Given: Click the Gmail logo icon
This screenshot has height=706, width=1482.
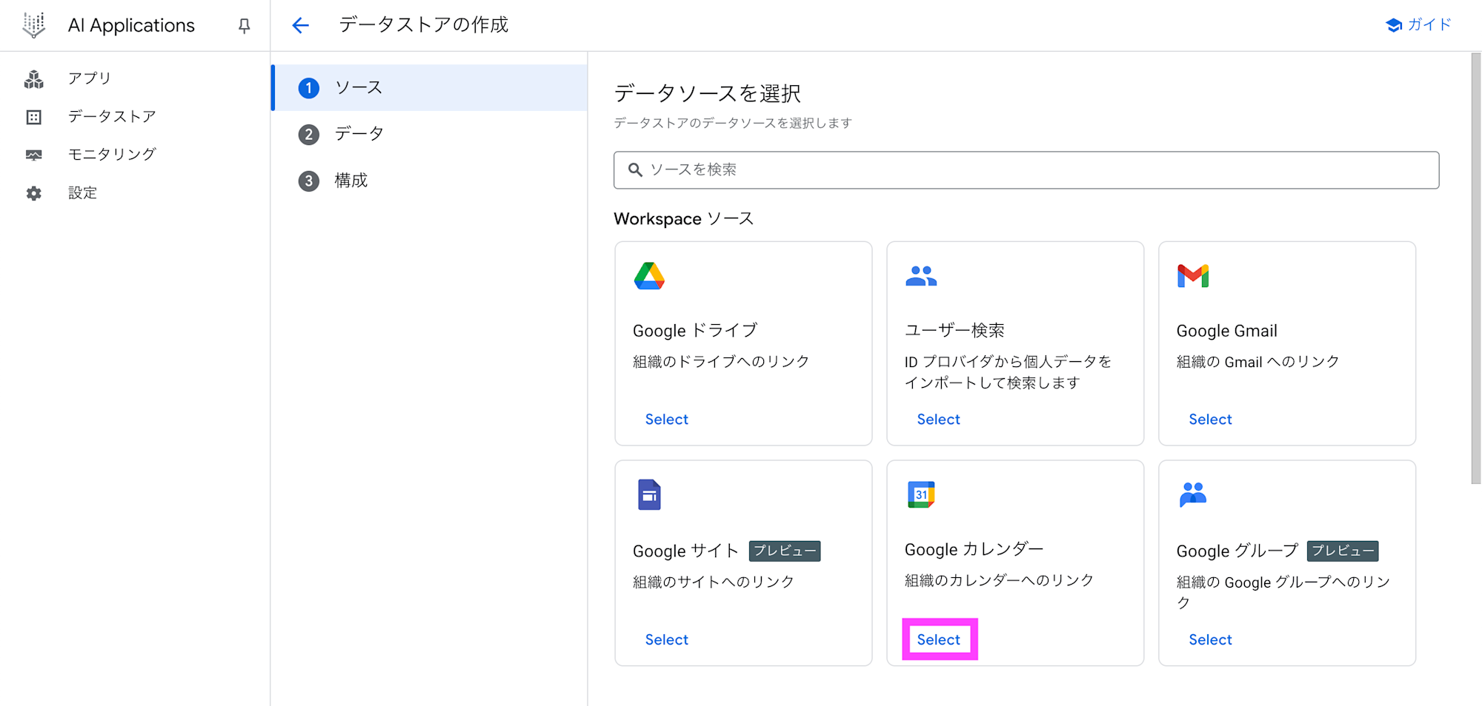Looking at the screenshot, I should coord(1193,276).
